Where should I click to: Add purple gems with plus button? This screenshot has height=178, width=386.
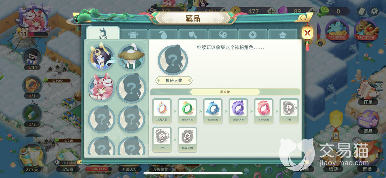coord(312,11)
